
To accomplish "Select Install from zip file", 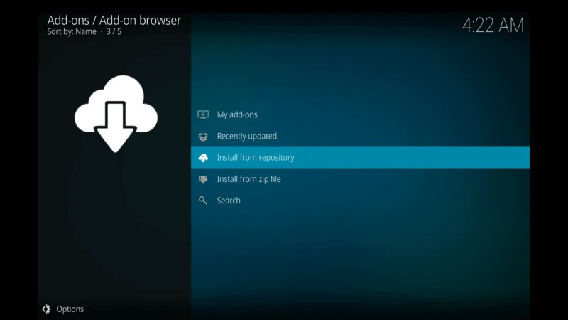I will (x=360, y=179).
